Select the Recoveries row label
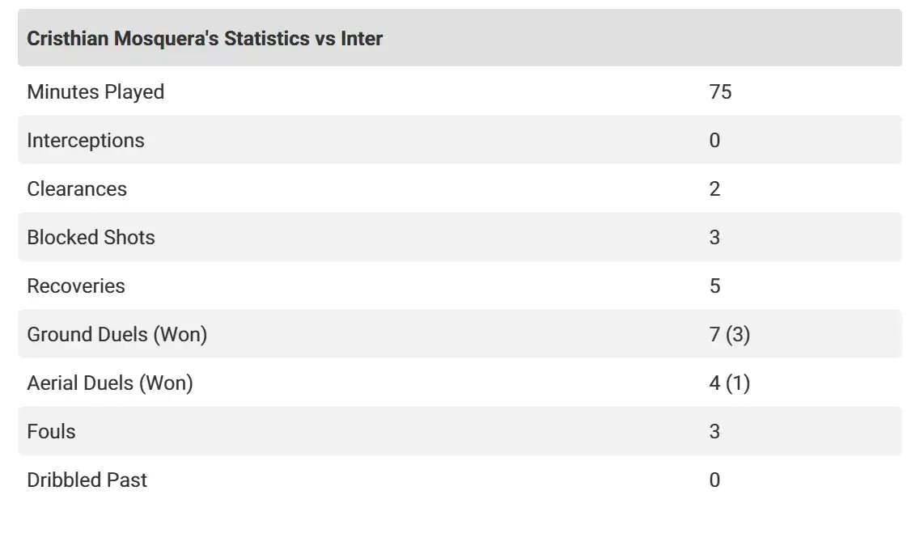Viewport: 907px width, 554px height. pyautogui.click(x=76, y=285)
